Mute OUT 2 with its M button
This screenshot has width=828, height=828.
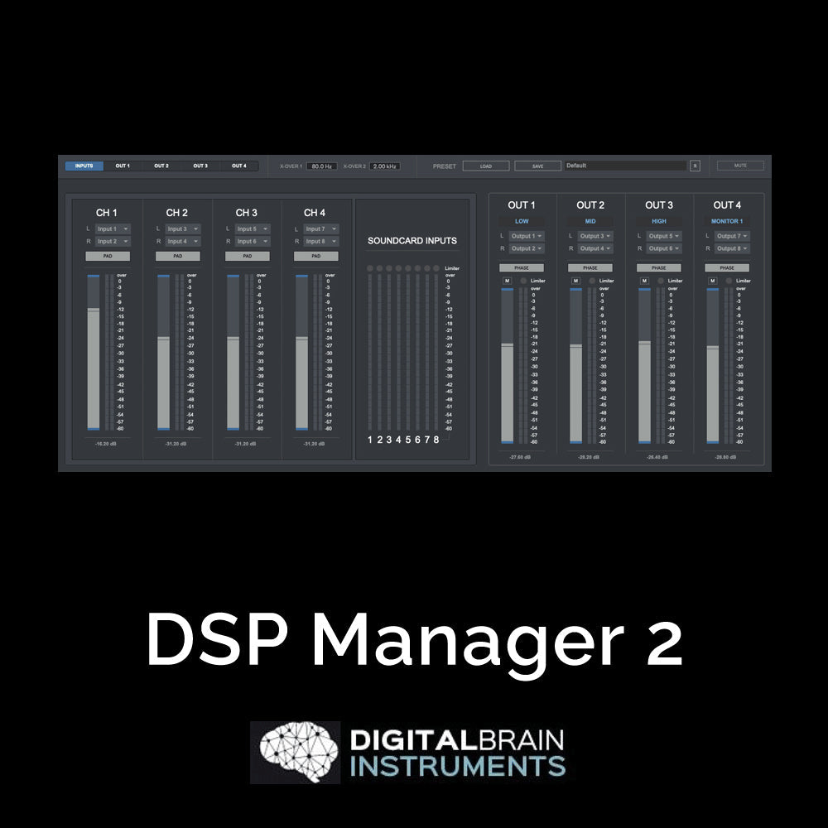click(x=575, y=281)
